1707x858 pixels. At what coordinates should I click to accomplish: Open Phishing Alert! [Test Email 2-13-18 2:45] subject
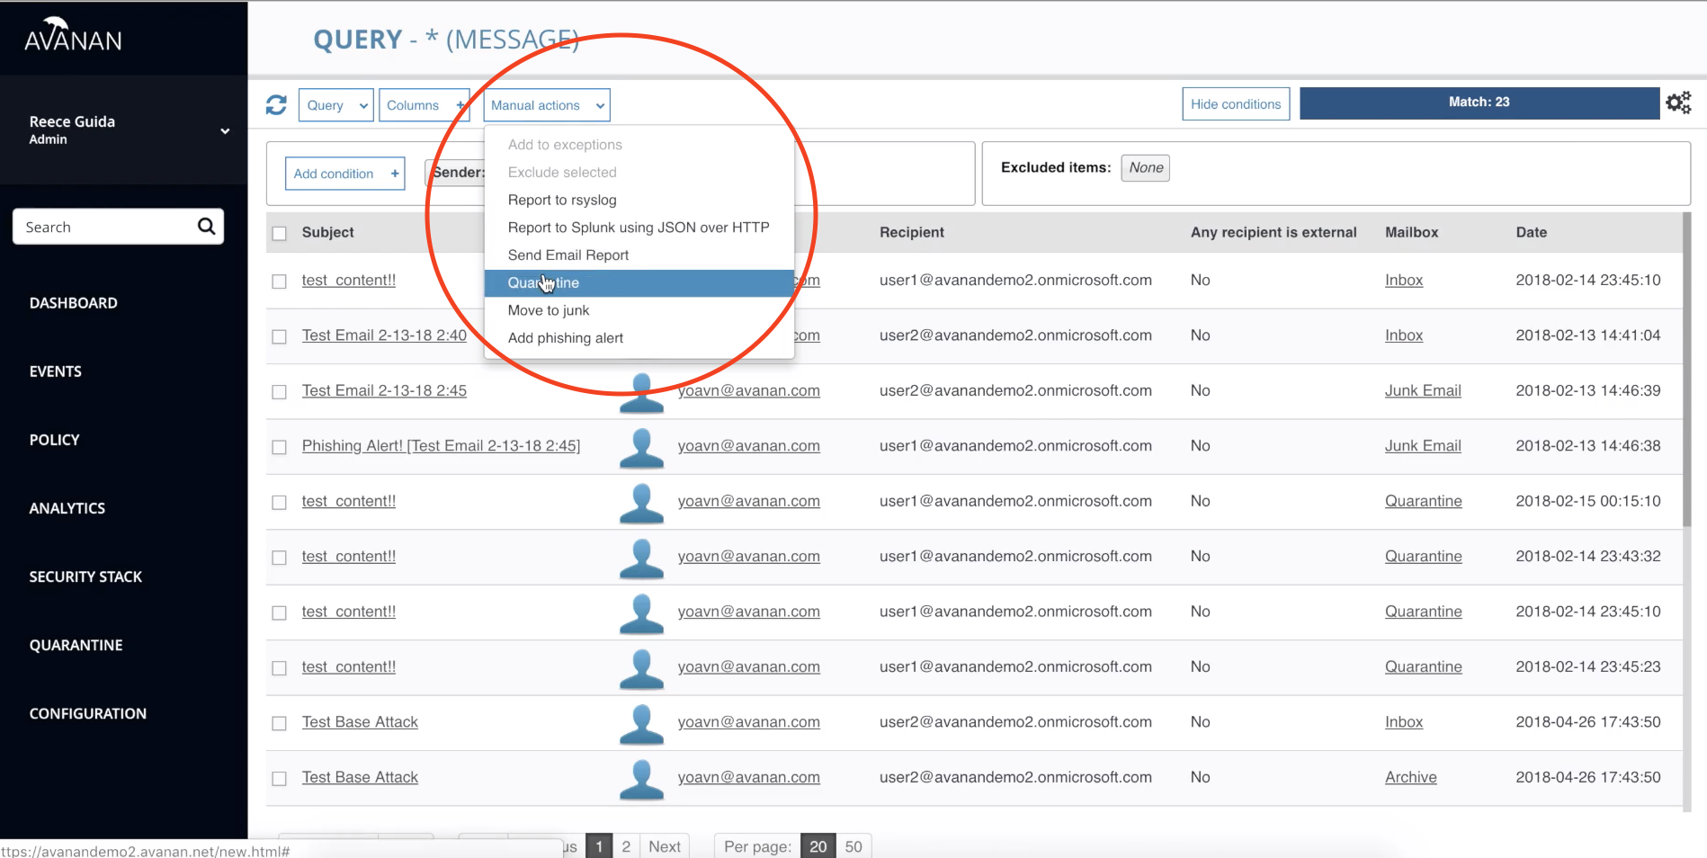(441, 446)
